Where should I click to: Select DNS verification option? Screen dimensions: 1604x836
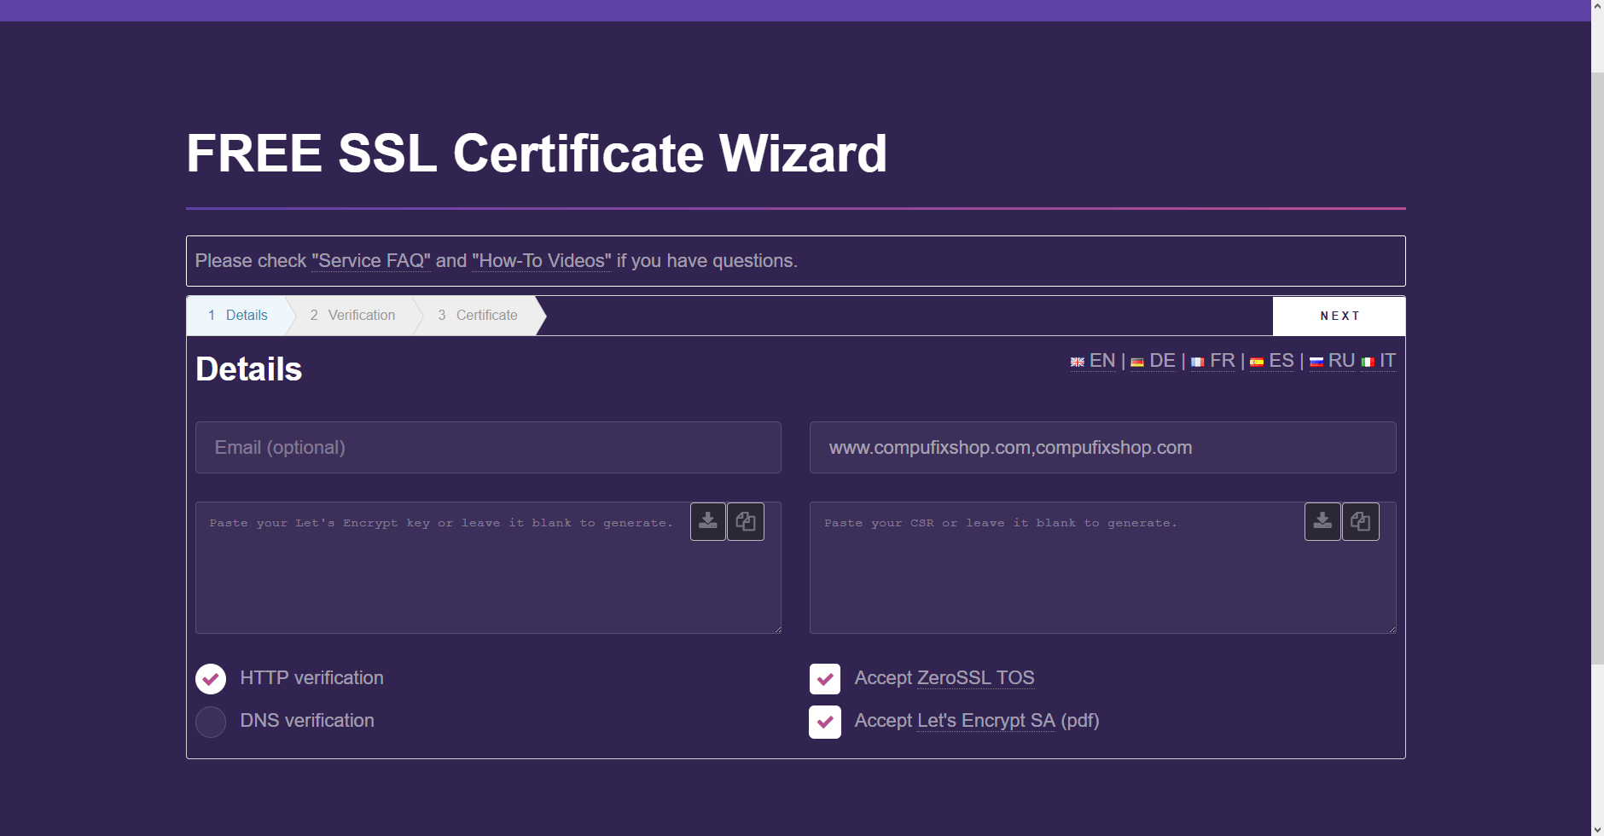(x=211, y=722)
